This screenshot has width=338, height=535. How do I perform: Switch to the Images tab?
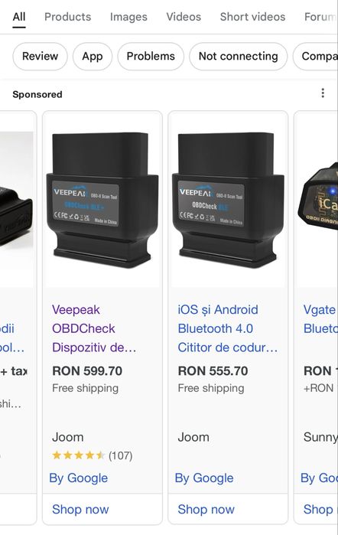tap(128, 17)
